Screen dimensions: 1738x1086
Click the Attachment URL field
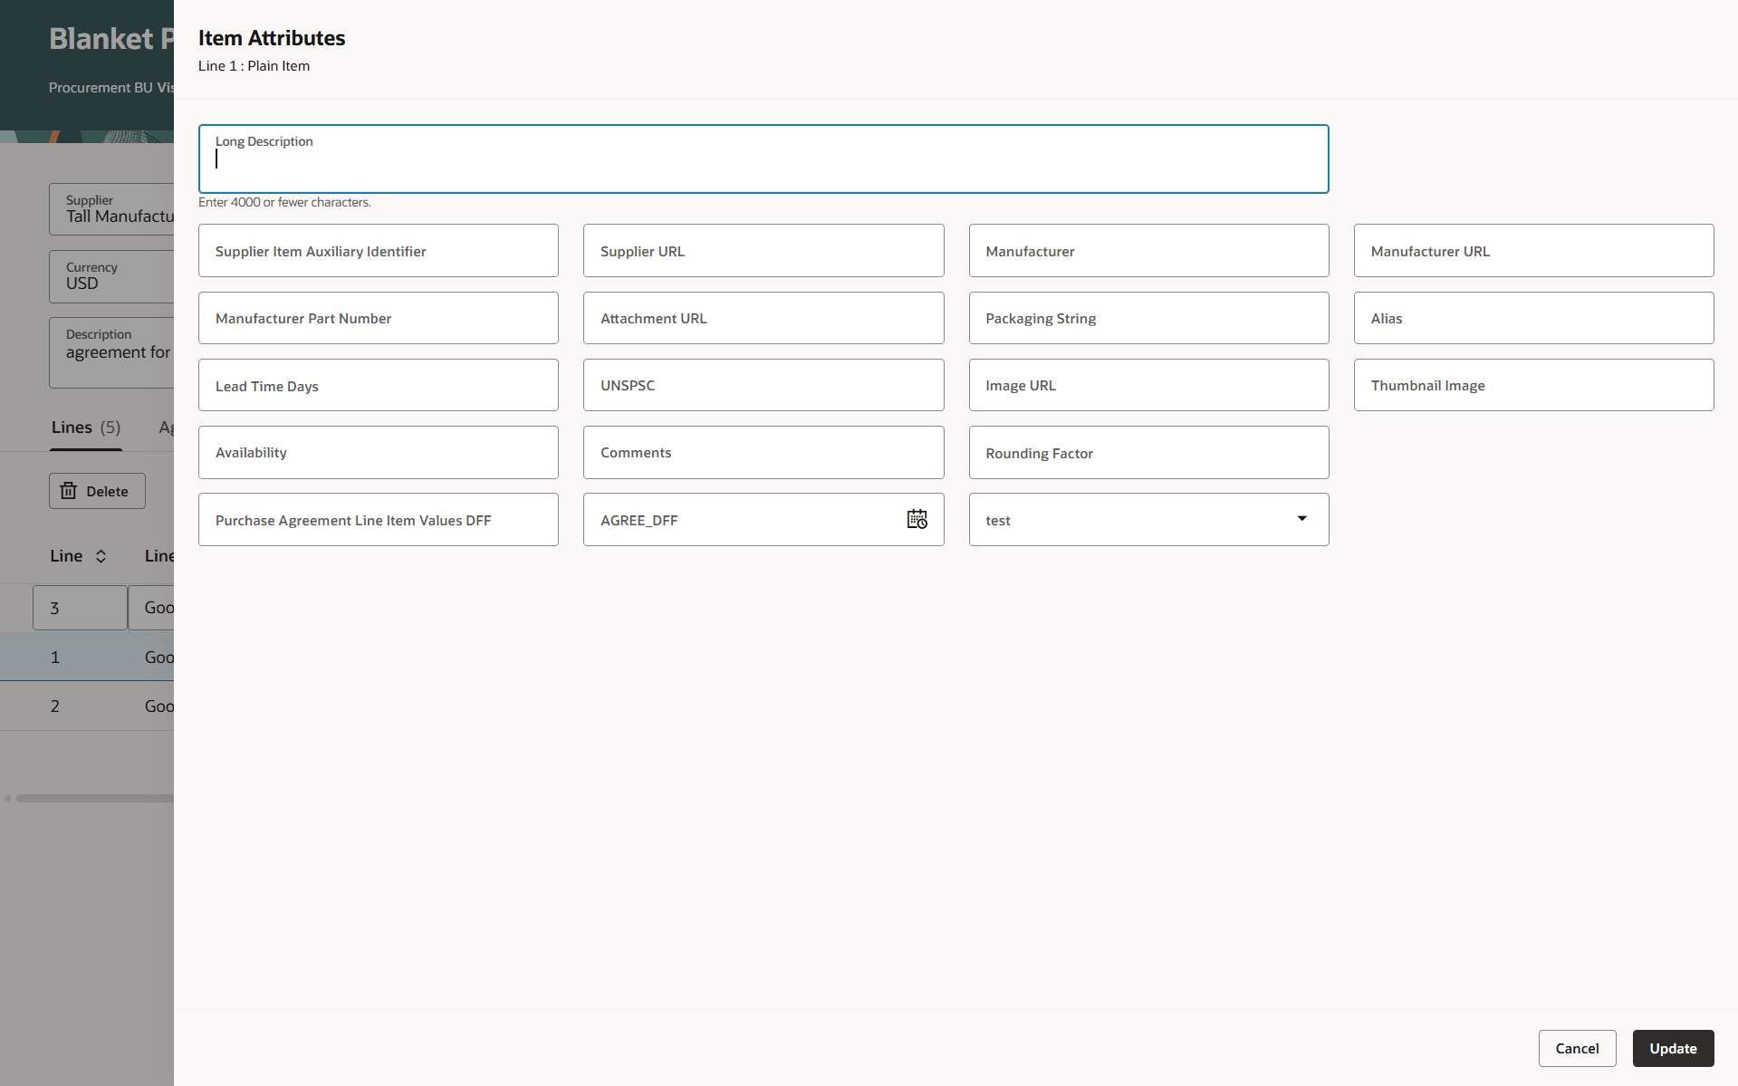click(763, 318)
